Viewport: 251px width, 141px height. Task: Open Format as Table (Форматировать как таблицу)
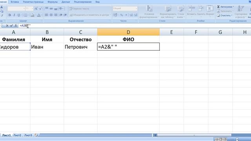point(168,12)
